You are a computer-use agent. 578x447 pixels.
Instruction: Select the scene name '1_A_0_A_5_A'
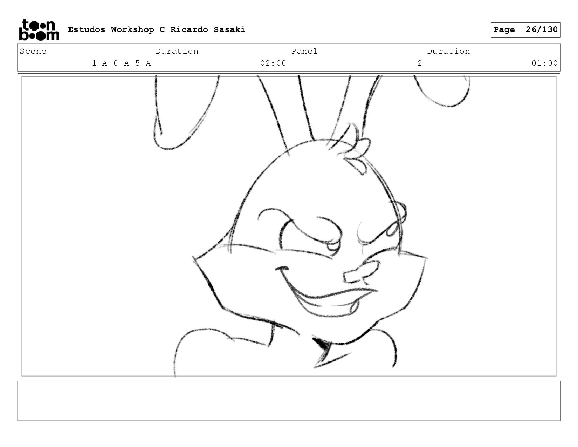121,63
